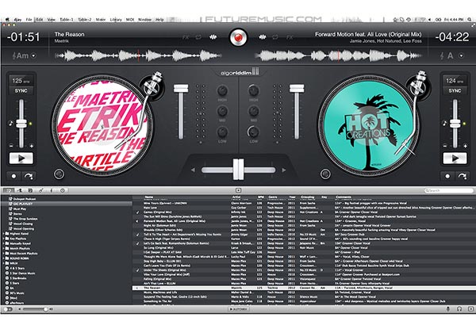
Task: Click the lightning key icon beside Am
Action: [14, 55]
